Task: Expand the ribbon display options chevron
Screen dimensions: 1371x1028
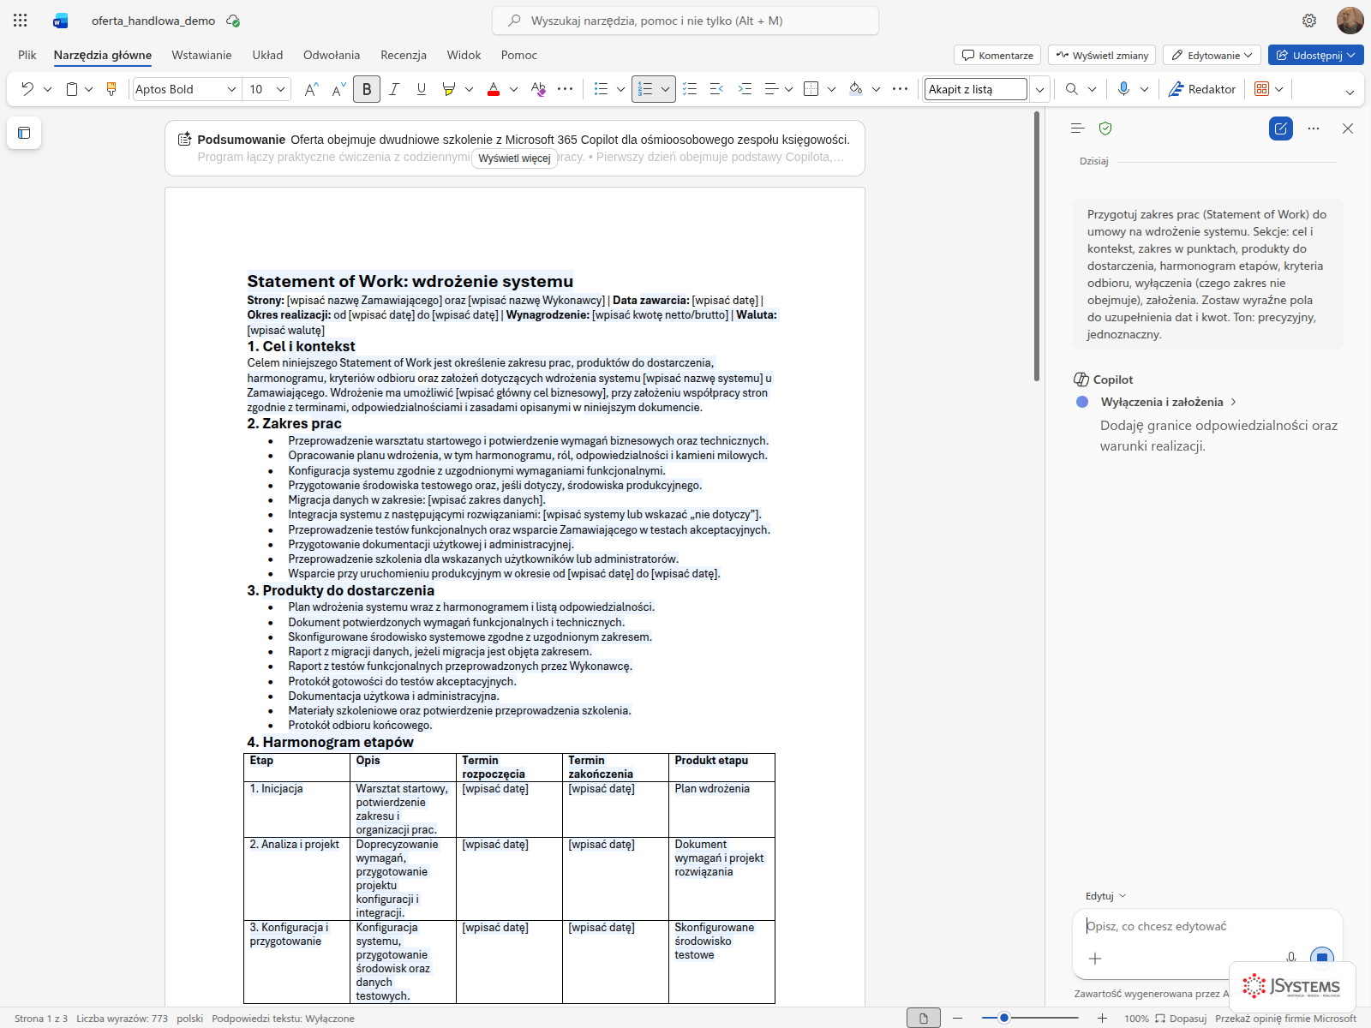Action: pos(1350,92)
